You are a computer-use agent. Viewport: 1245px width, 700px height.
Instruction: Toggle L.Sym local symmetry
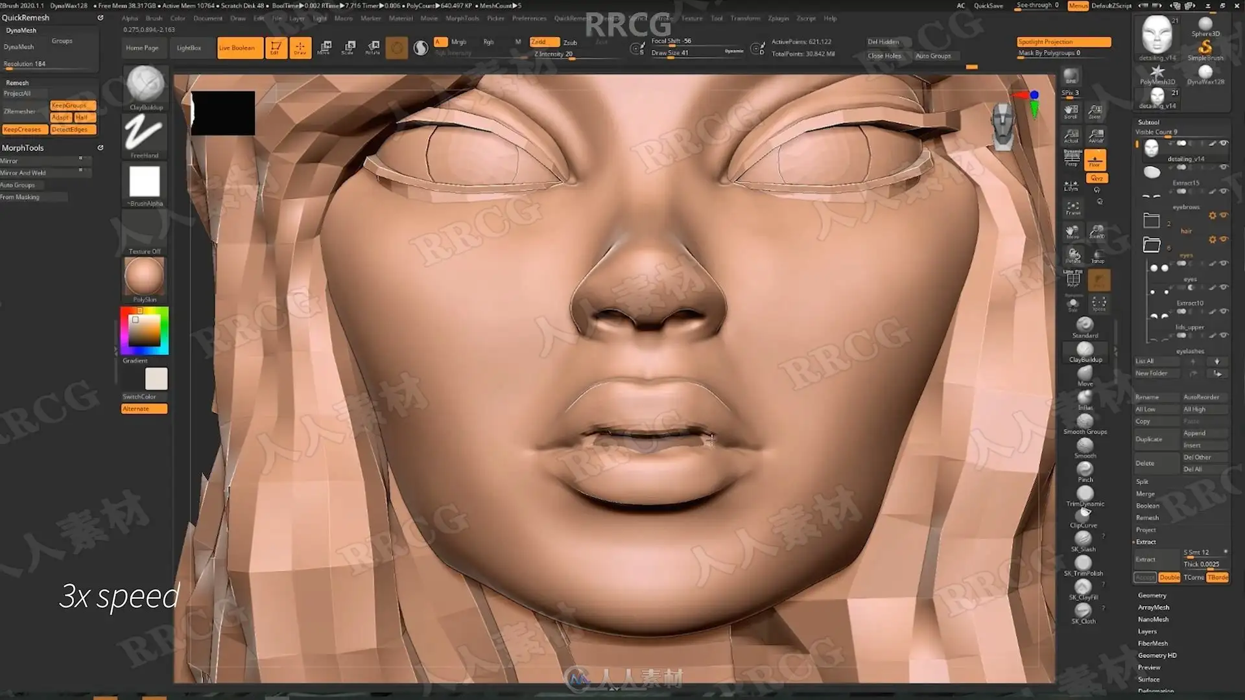1071,186
